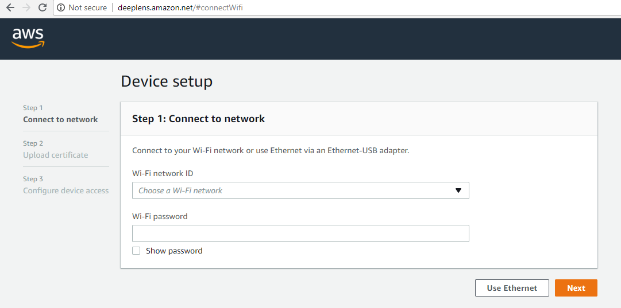Click the browser forward arrow
This screenshot has width=621, height=308.
pos(26,7)
